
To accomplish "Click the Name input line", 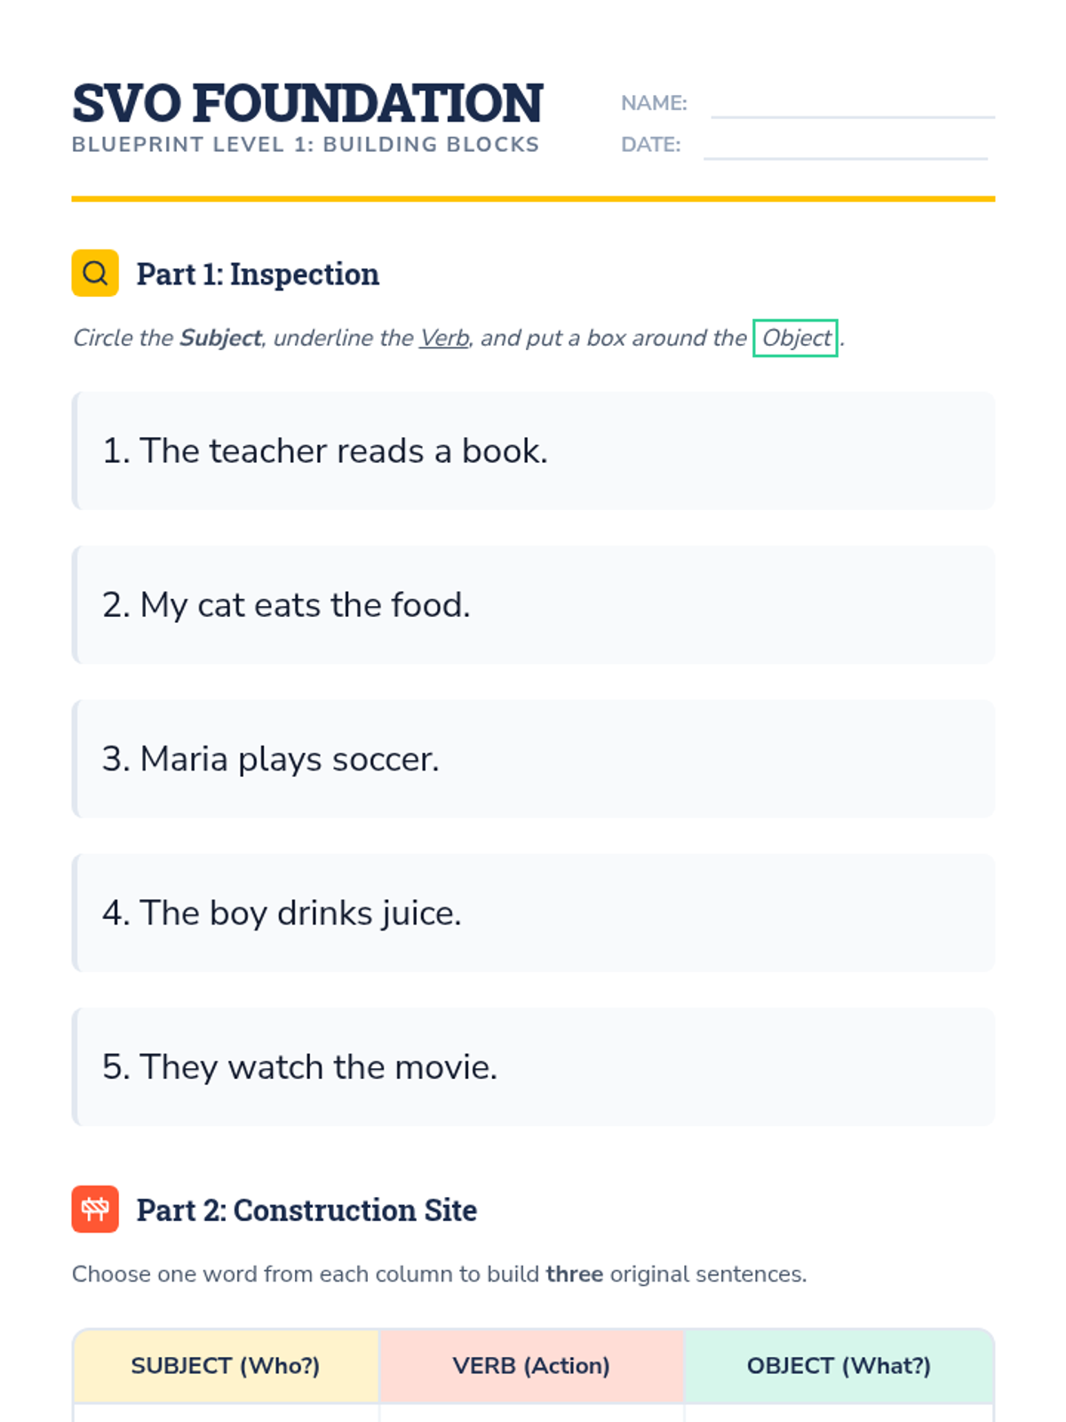I will point(852,105).
